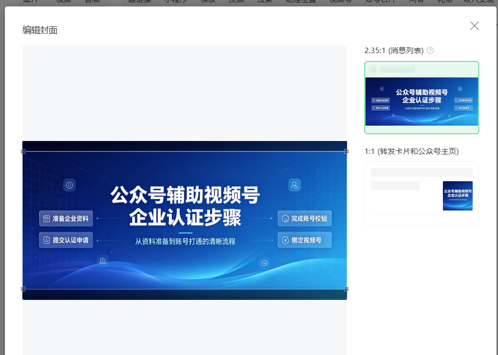Close the 编辑封面 dialog
This screenshot has height=355, width=498.
474,26
